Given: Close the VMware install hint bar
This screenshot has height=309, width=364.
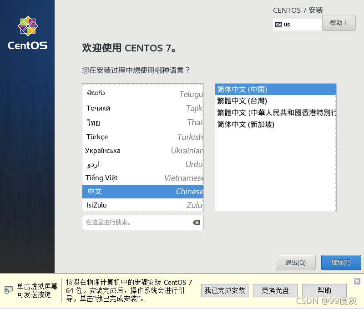Looking at the screenshot, I should pyautogui.click(x=357, y=281).
